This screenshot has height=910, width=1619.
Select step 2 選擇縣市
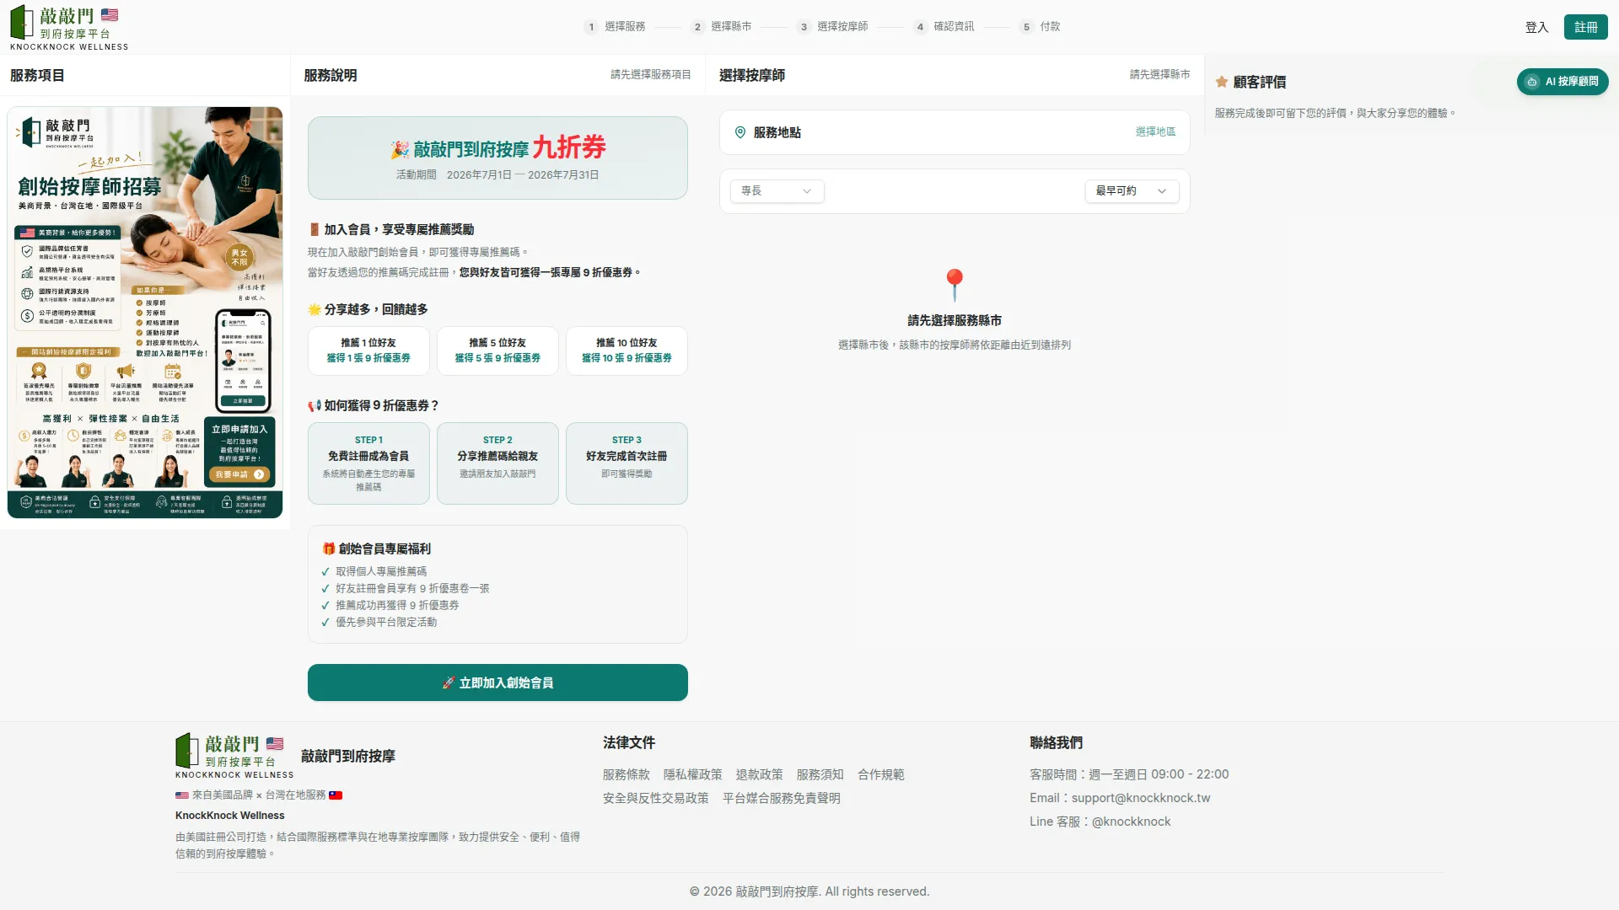point(721,27)
